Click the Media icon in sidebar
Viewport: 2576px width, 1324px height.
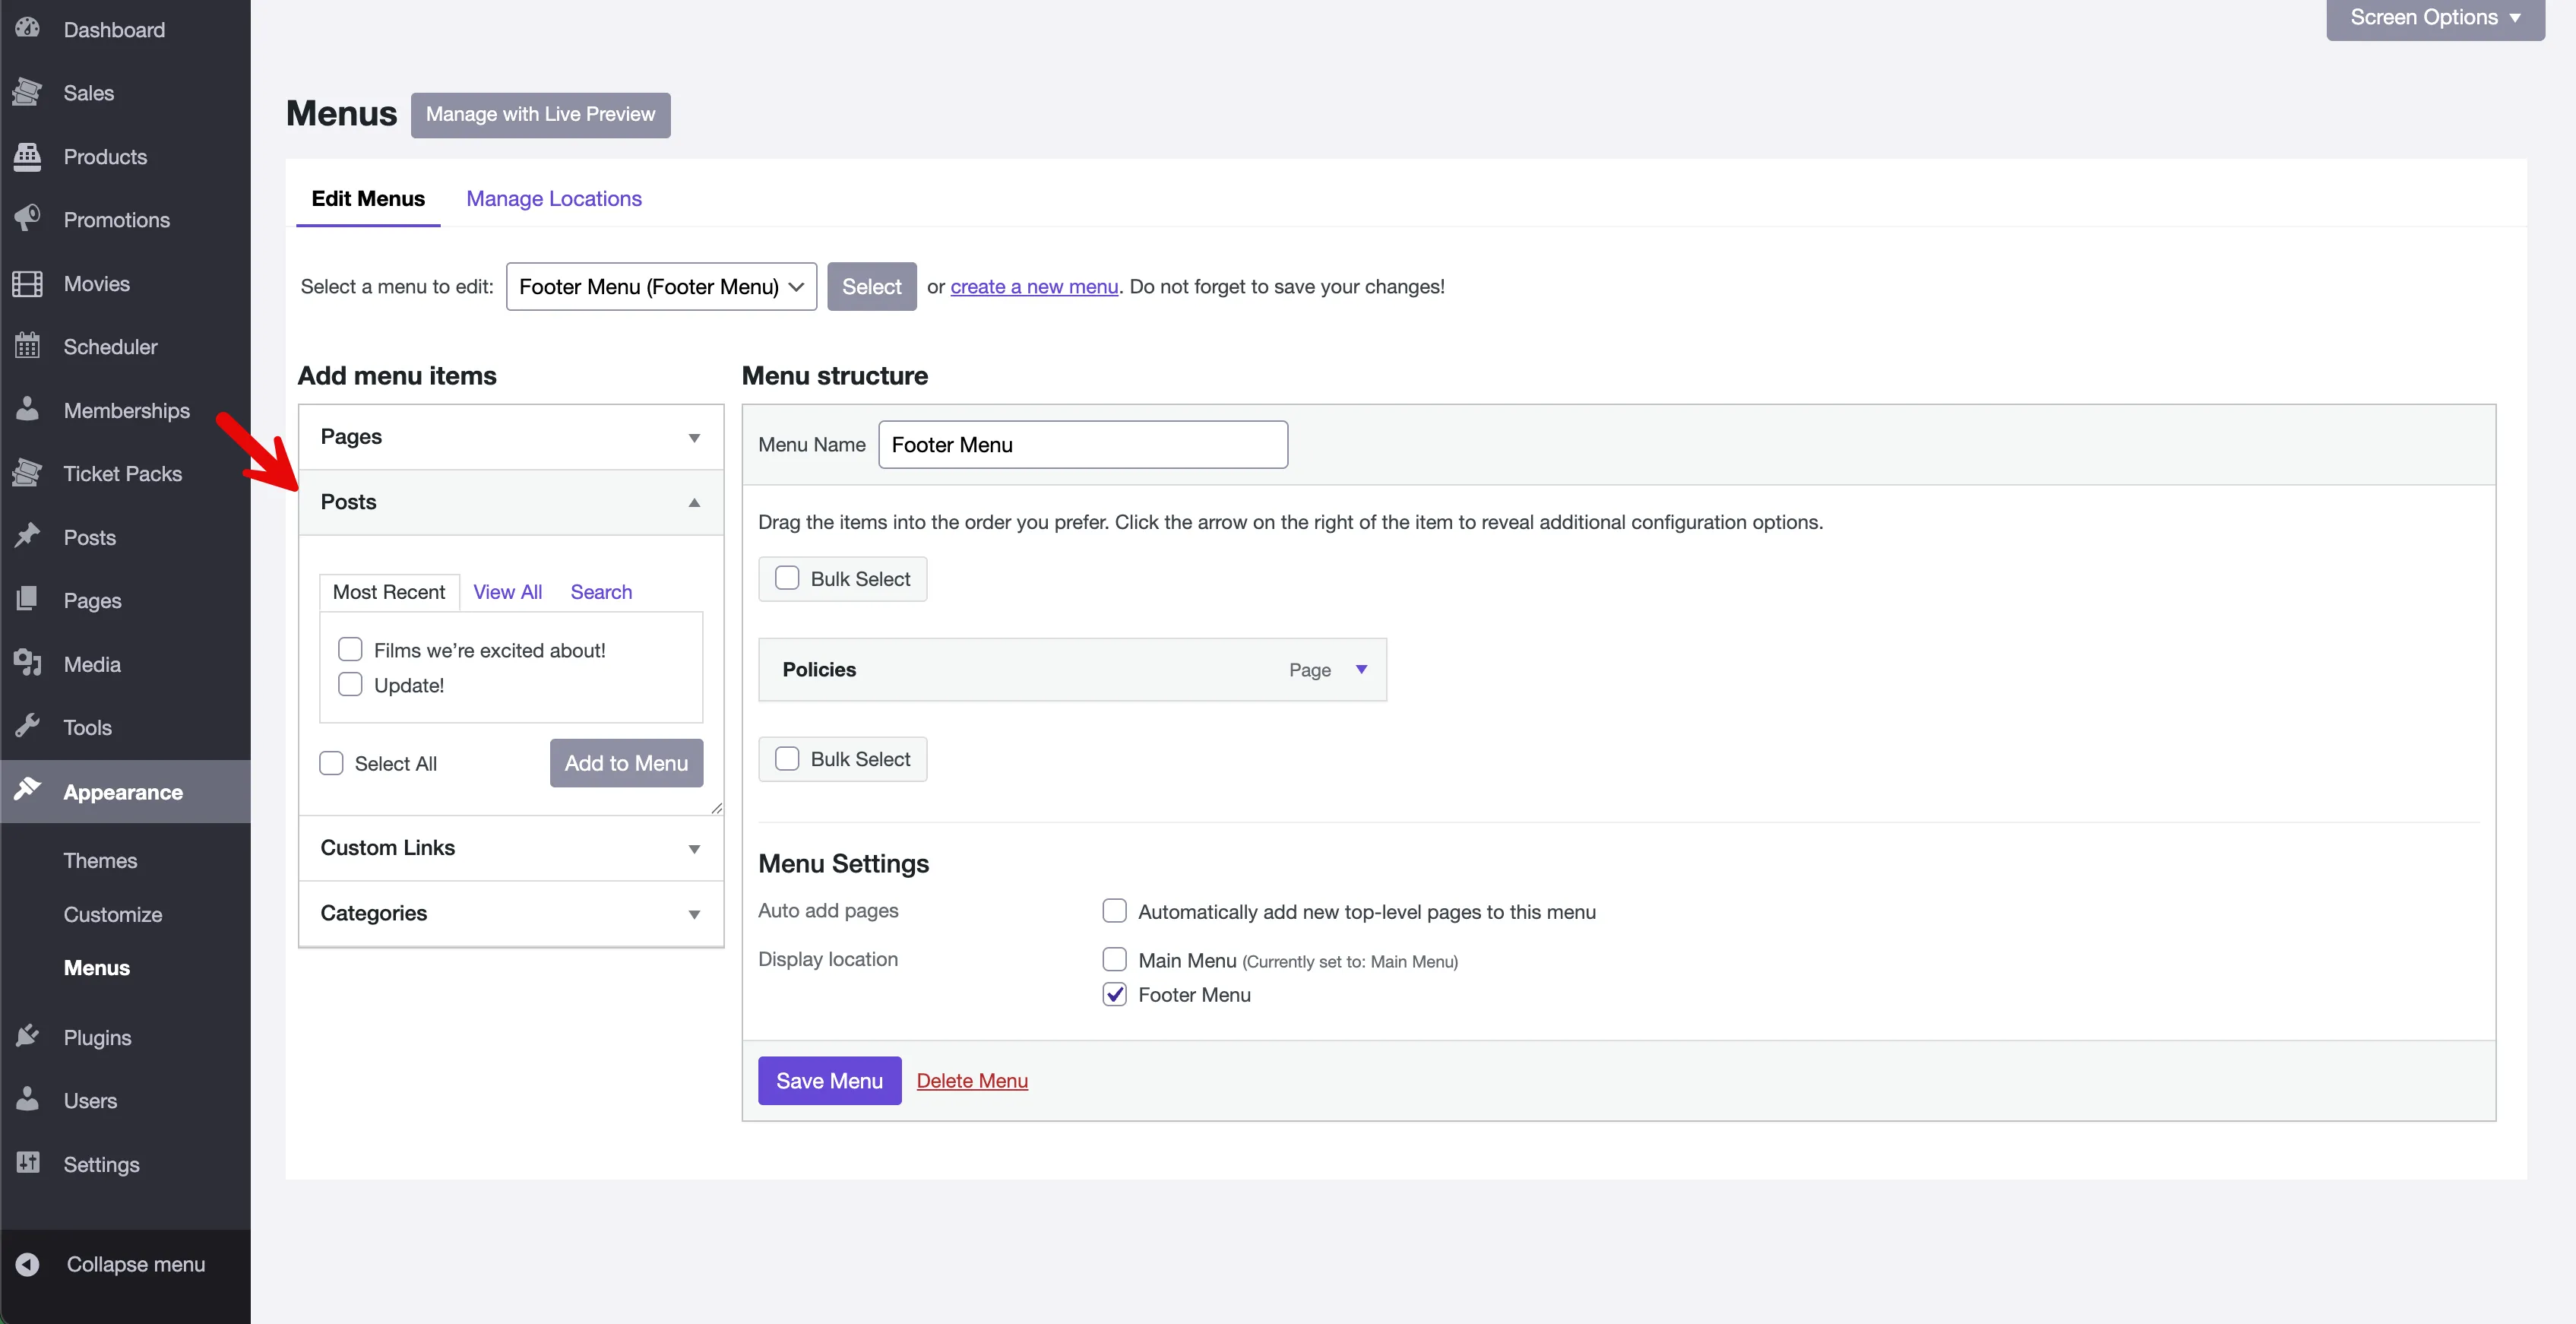[27, 663]
